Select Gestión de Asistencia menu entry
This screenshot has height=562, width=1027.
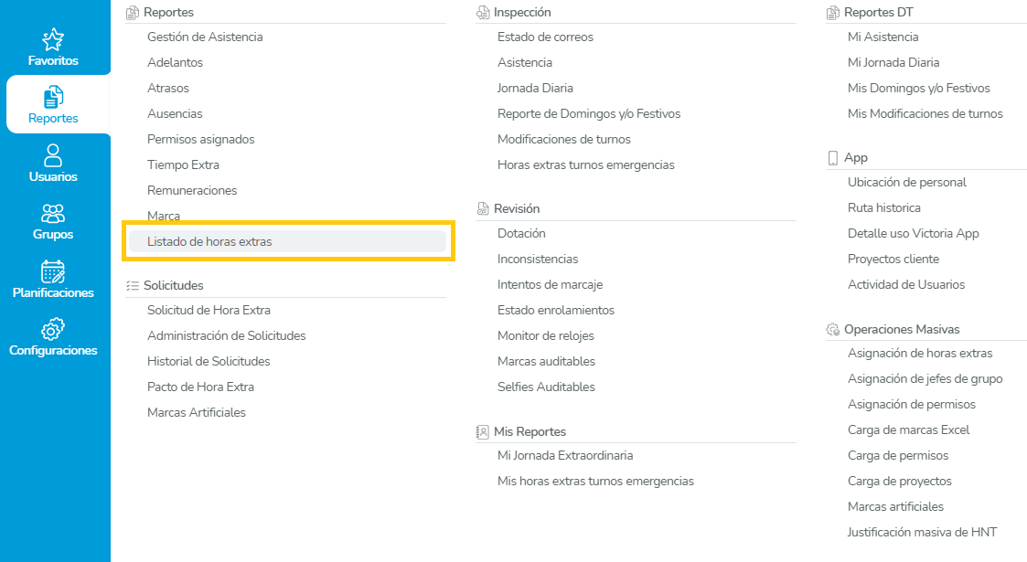tap(205, 37)
